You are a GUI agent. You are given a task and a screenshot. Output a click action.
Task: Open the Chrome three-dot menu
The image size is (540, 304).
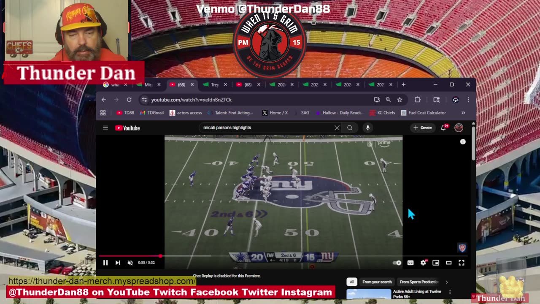tap(468, 100)
